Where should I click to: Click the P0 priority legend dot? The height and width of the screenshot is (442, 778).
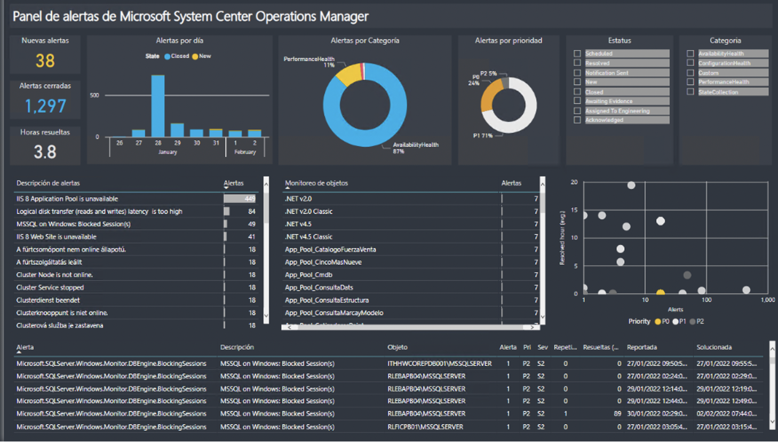coord(658,321)
